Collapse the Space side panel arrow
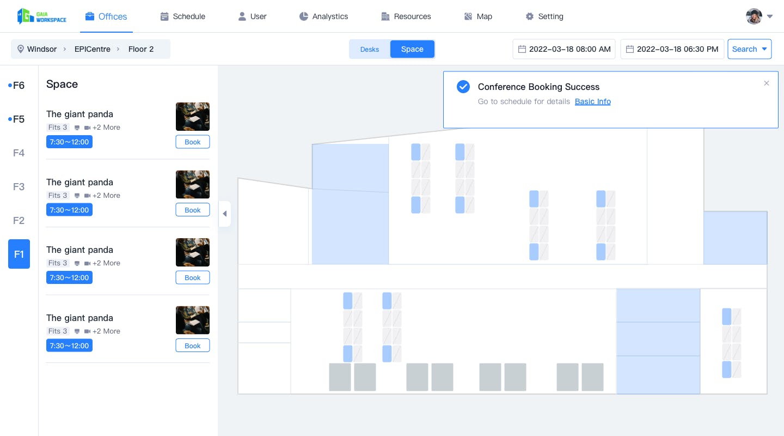 point(224,214)
